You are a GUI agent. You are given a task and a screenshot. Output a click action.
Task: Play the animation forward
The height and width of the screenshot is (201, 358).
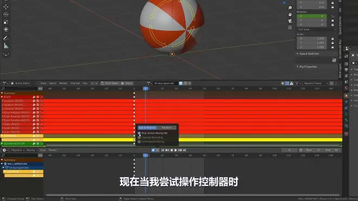coord(176,150)
